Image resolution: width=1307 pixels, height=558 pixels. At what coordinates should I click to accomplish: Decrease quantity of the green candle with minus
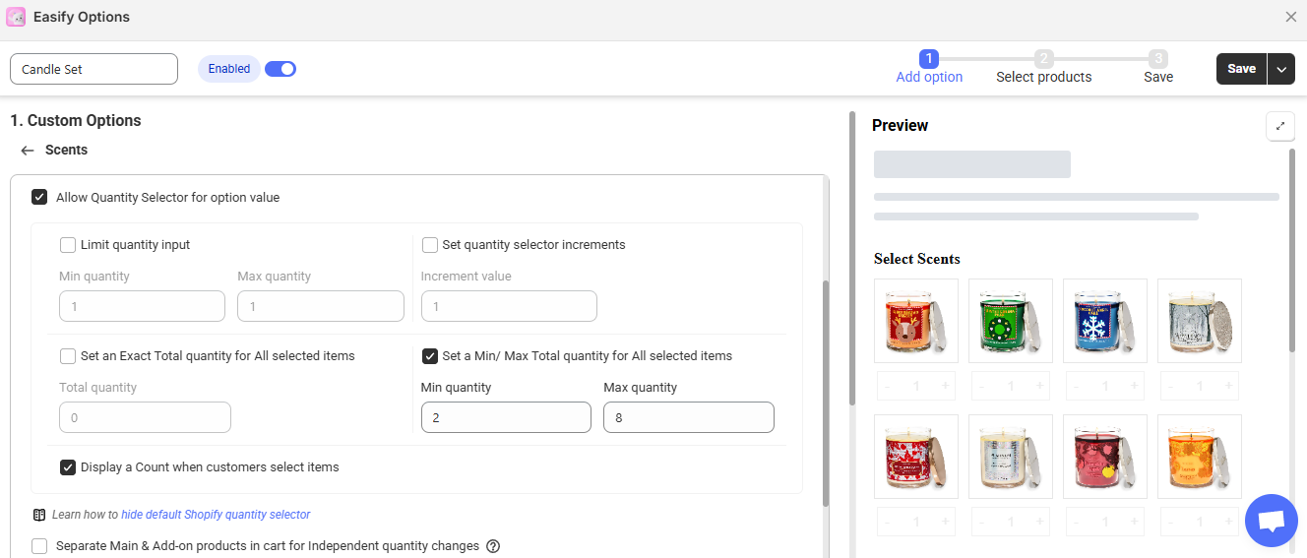[981, 387]
